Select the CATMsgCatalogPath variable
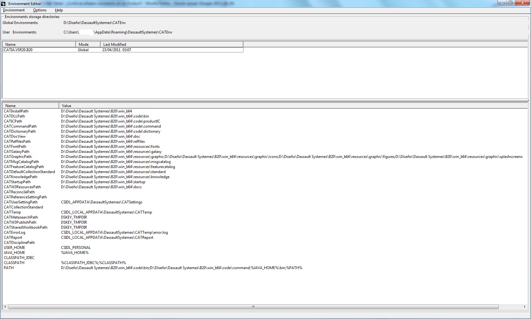 click(x=21, y=162)
